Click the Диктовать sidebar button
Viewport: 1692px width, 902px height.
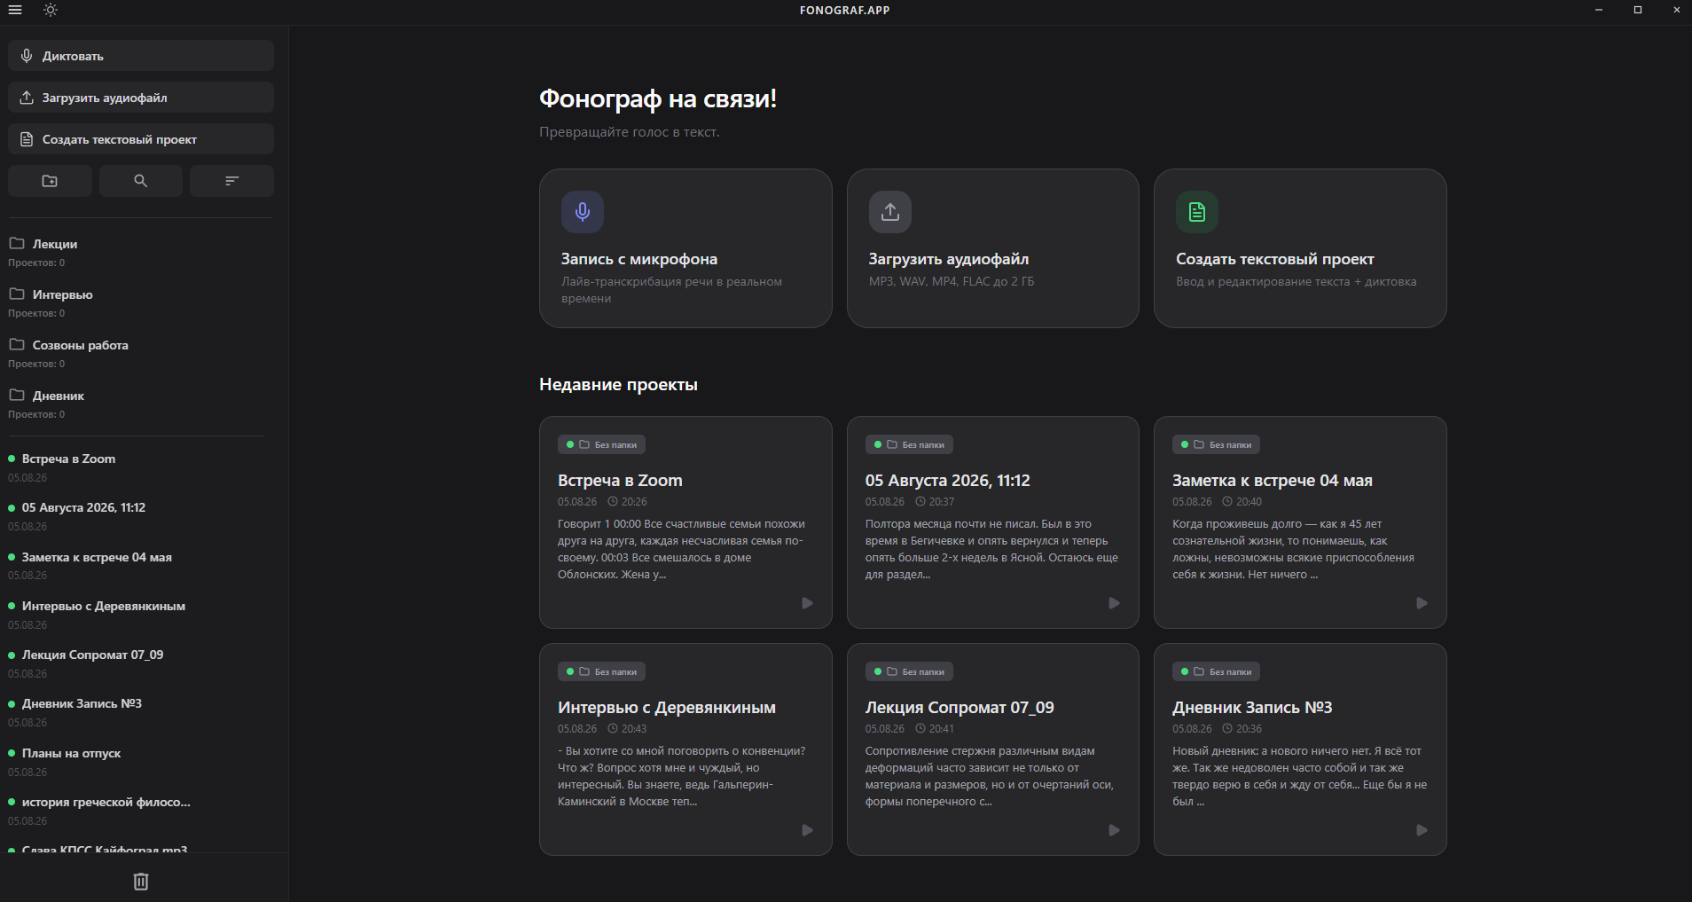click(141, 56)
